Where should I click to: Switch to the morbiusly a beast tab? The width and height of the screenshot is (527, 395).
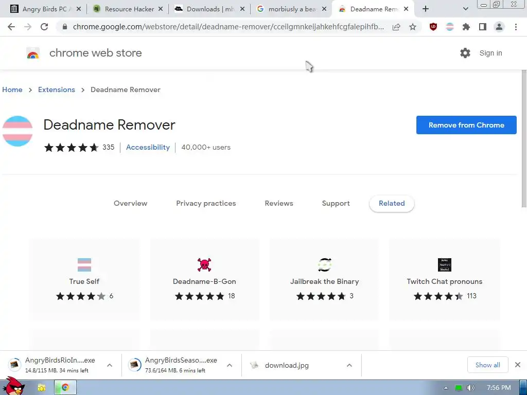point(291,9)
